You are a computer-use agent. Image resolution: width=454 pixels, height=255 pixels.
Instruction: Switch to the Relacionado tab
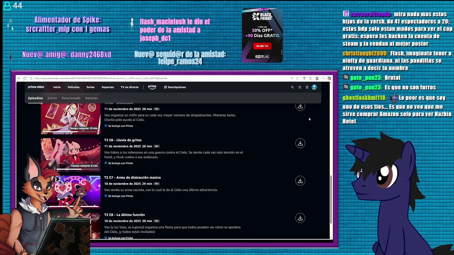[71, 98]
